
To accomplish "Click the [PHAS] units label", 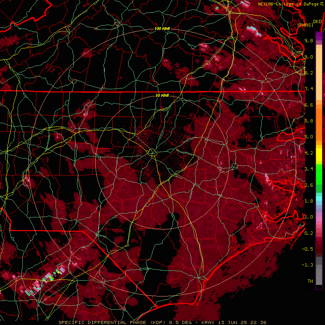I will coord(305,25).
